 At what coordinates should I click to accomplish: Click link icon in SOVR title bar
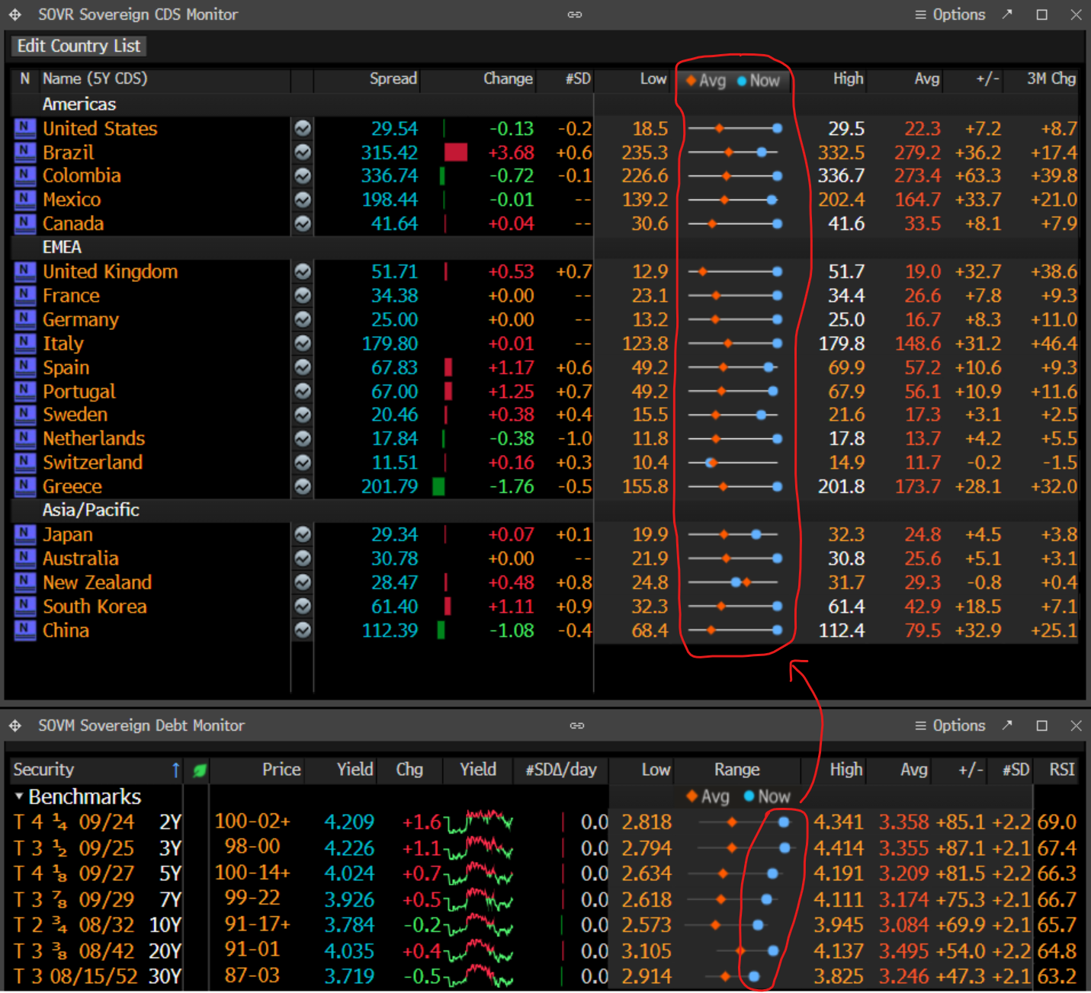tap(575, 14)
